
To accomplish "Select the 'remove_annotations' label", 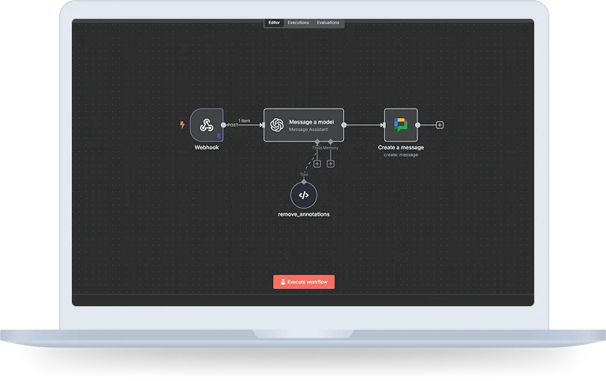I will [304, 214].
